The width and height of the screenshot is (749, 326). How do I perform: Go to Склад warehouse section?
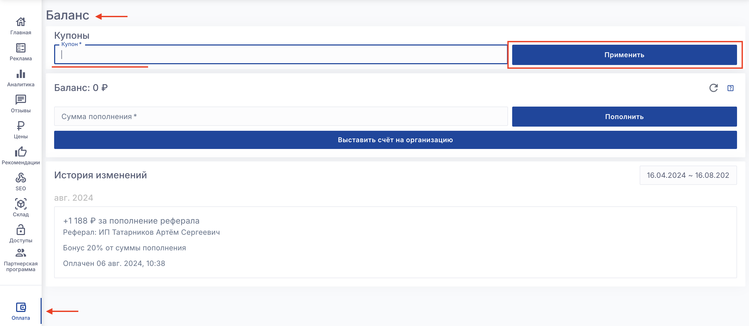pos(21,207)
